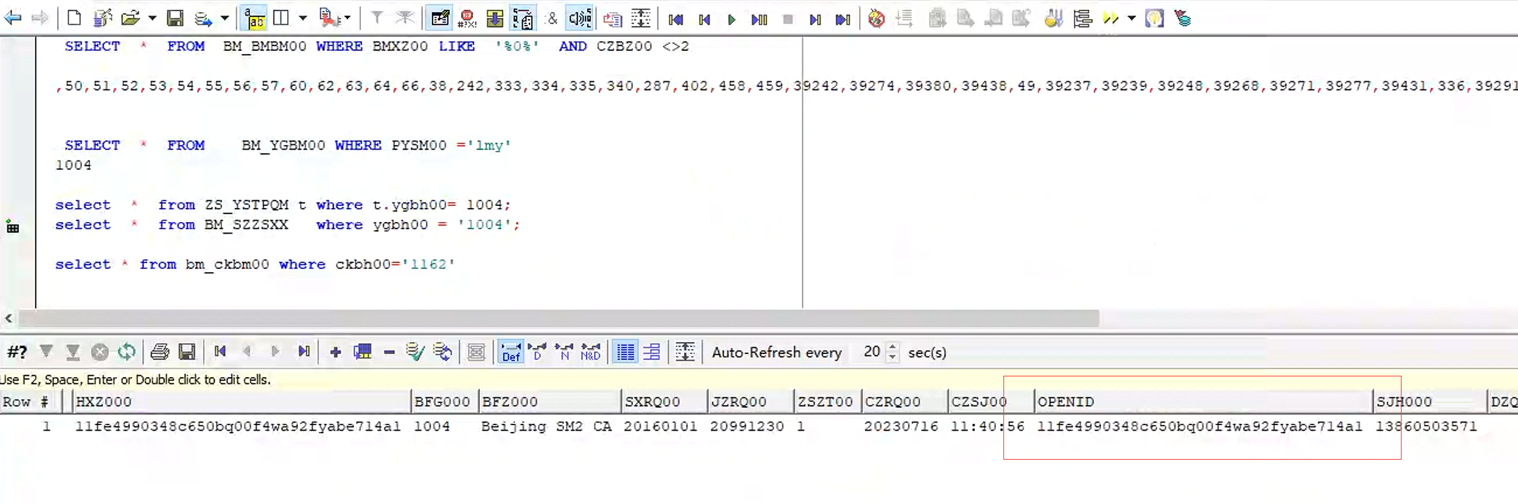This screenshot has height=503, width=1518.
Task: Click the yellow double-arrow icon
Action: [x=1110, y=18]
